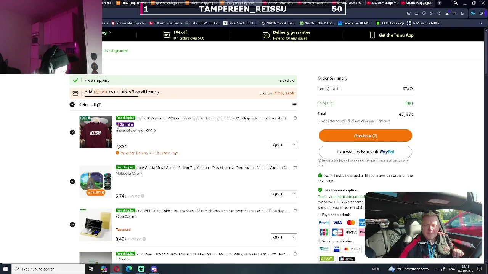The width and height of the screenshot is (488, 274).
Task: Expand 500g/0.01g variant selector
Action: (x=126, y=217)
